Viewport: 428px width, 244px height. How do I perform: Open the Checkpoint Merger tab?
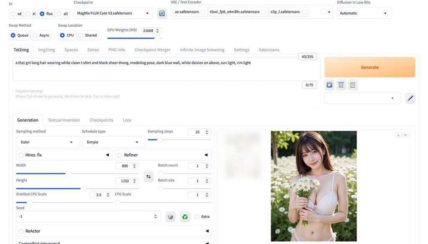tap(152, 50)
